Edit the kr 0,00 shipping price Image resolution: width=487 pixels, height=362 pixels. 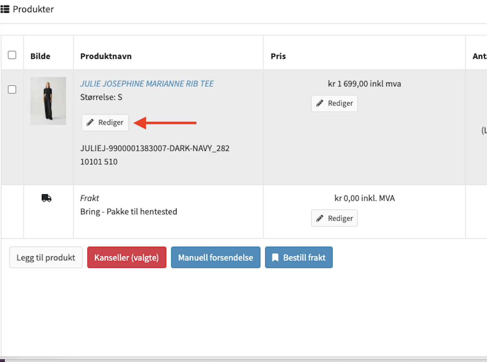coord(334,218)
